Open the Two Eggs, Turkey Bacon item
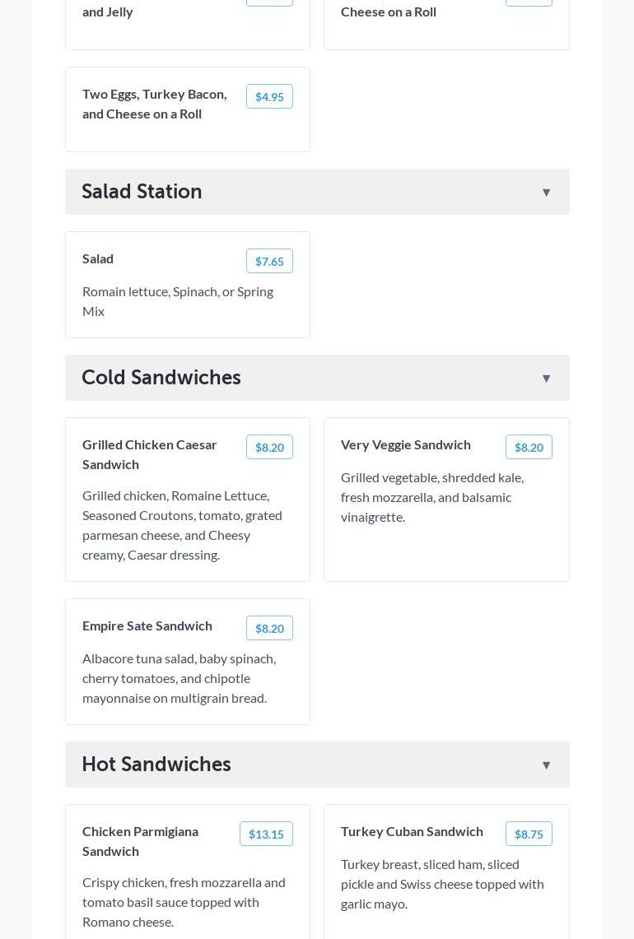Viewport: 634px width, 939px height. (155, 104)
